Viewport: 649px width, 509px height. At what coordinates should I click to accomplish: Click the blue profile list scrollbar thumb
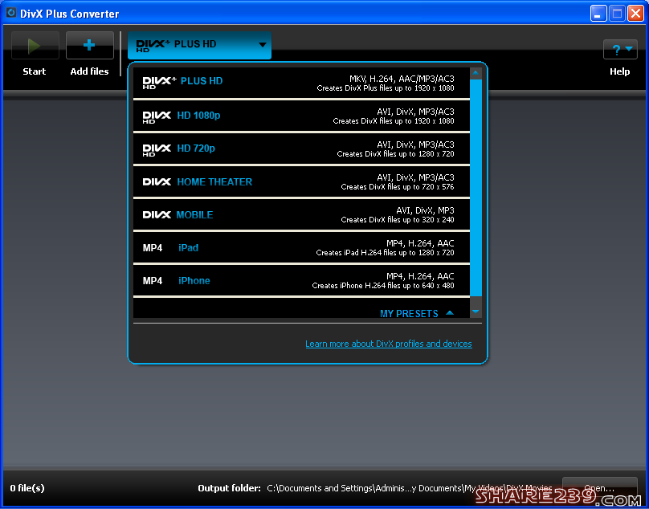pyautogui.click(x=476, y=188)
